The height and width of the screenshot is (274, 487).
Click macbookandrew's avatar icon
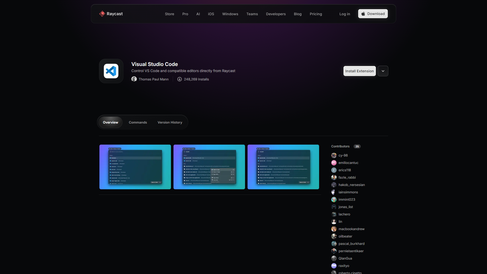(x=334, y=229)
